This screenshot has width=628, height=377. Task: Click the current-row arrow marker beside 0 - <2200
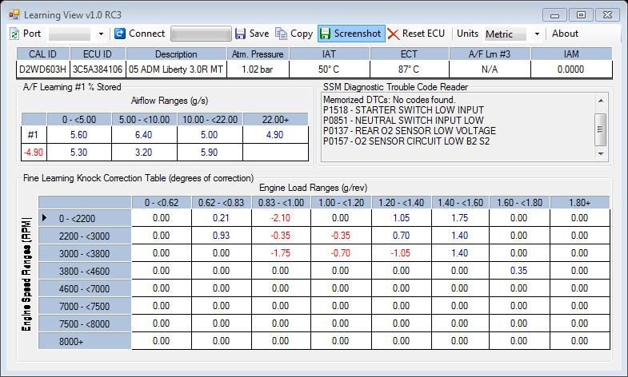click(x=45, y=218)
